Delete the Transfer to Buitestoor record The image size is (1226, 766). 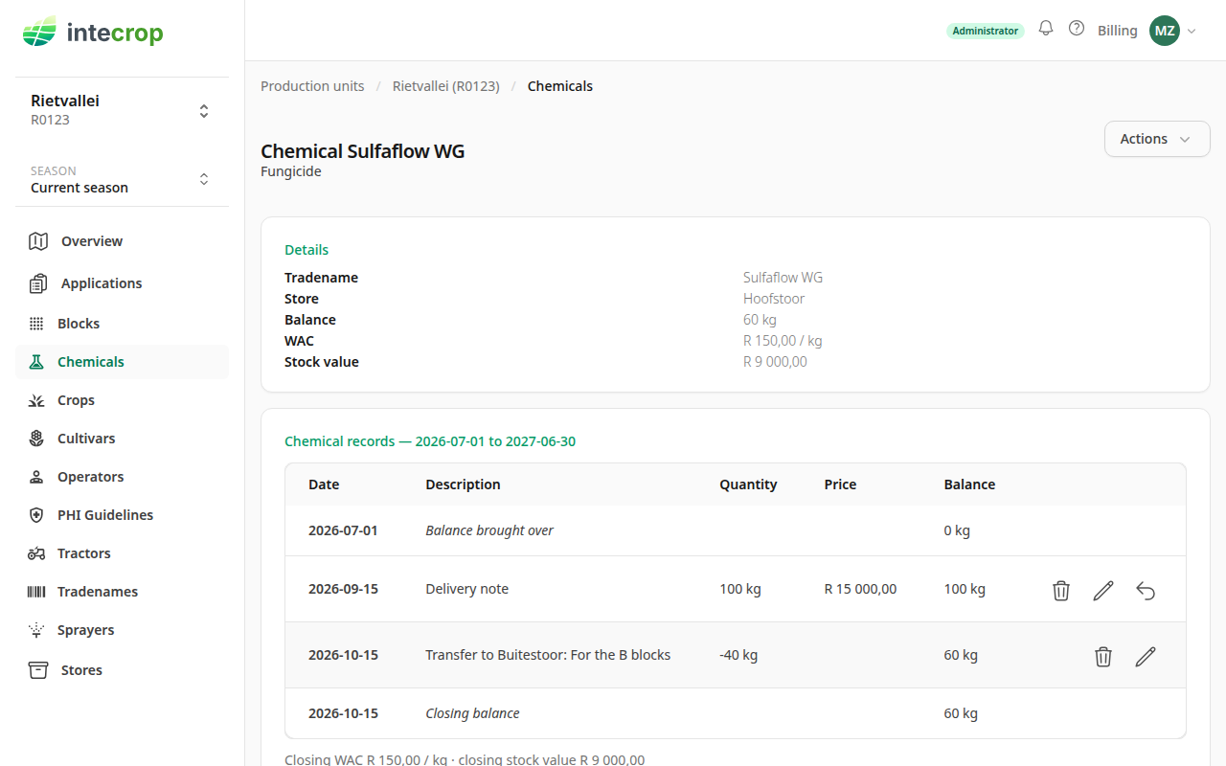1103,656
